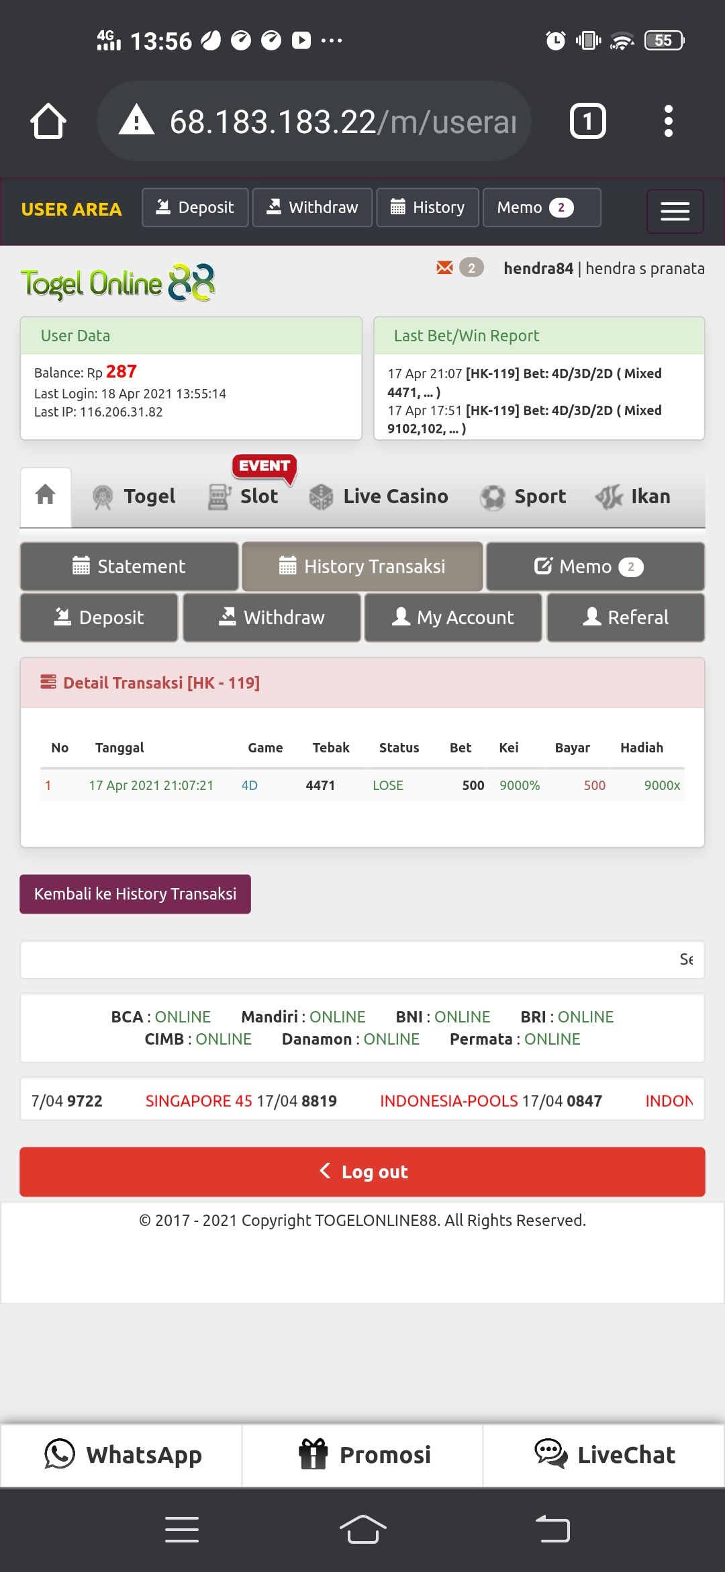The image size is (725, 1572).
Task: Open the Togel games tab
Action: [134, 496]
